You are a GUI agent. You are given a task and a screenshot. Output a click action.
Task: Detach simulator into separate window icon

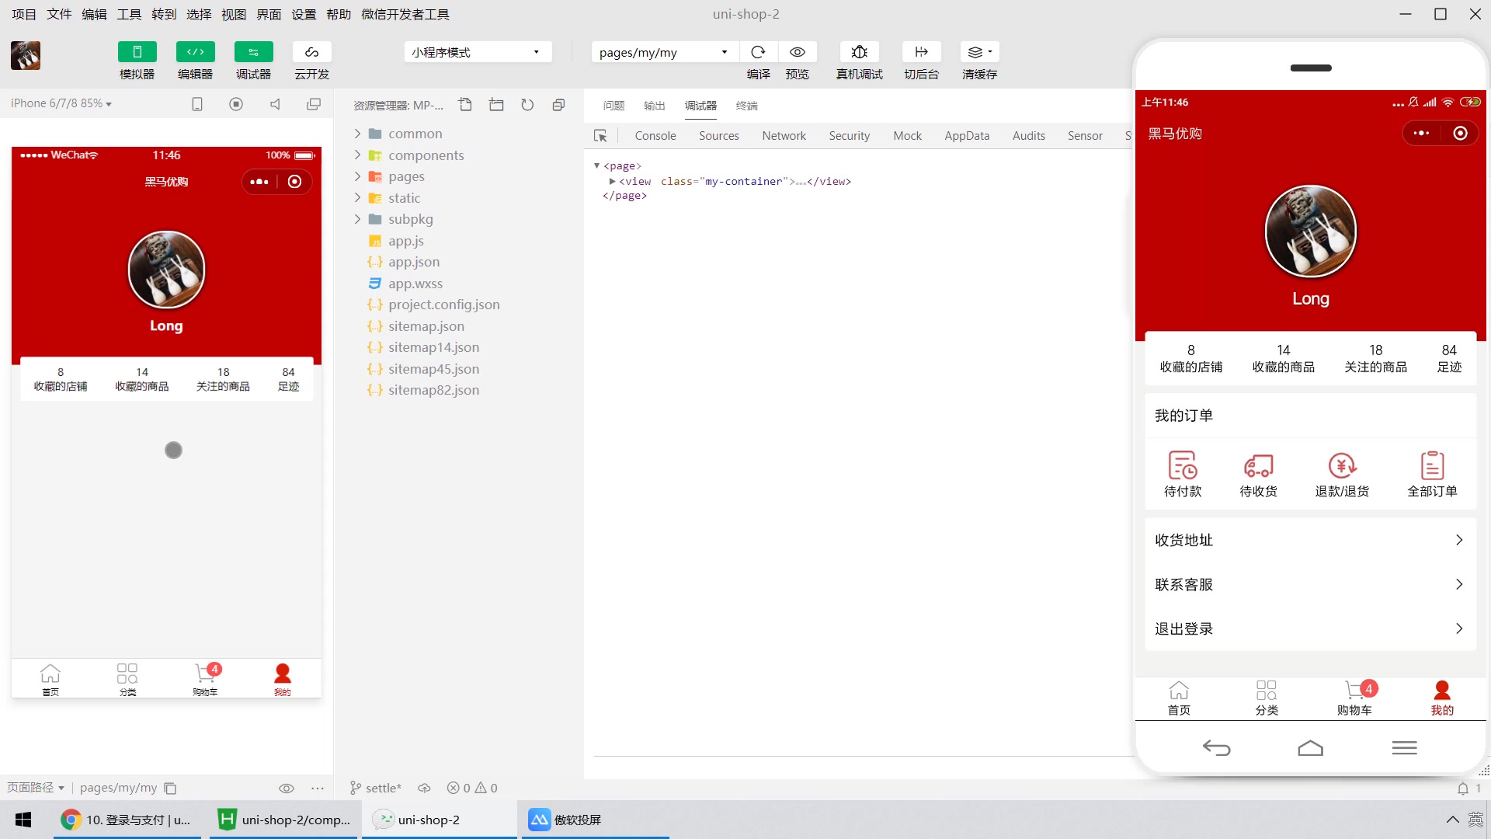[314, 104]
